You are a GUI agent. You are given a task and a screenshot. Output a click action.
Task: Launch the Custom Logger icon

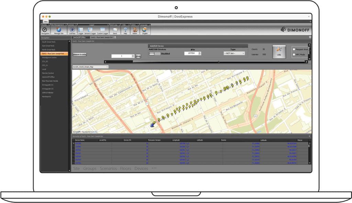[102, 30]
